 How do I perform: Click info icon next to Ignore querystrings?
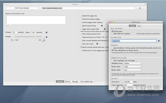click(102, 26)
